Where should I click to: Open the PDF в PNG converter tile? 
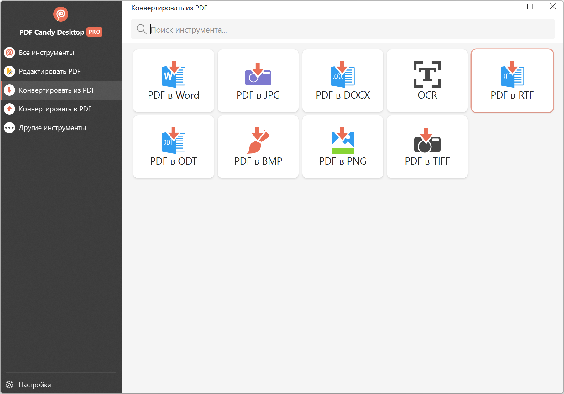coord(343,147)
